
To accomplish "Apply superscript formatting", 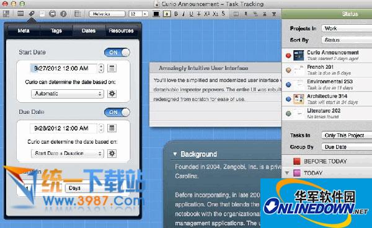I will coord(207,14).
